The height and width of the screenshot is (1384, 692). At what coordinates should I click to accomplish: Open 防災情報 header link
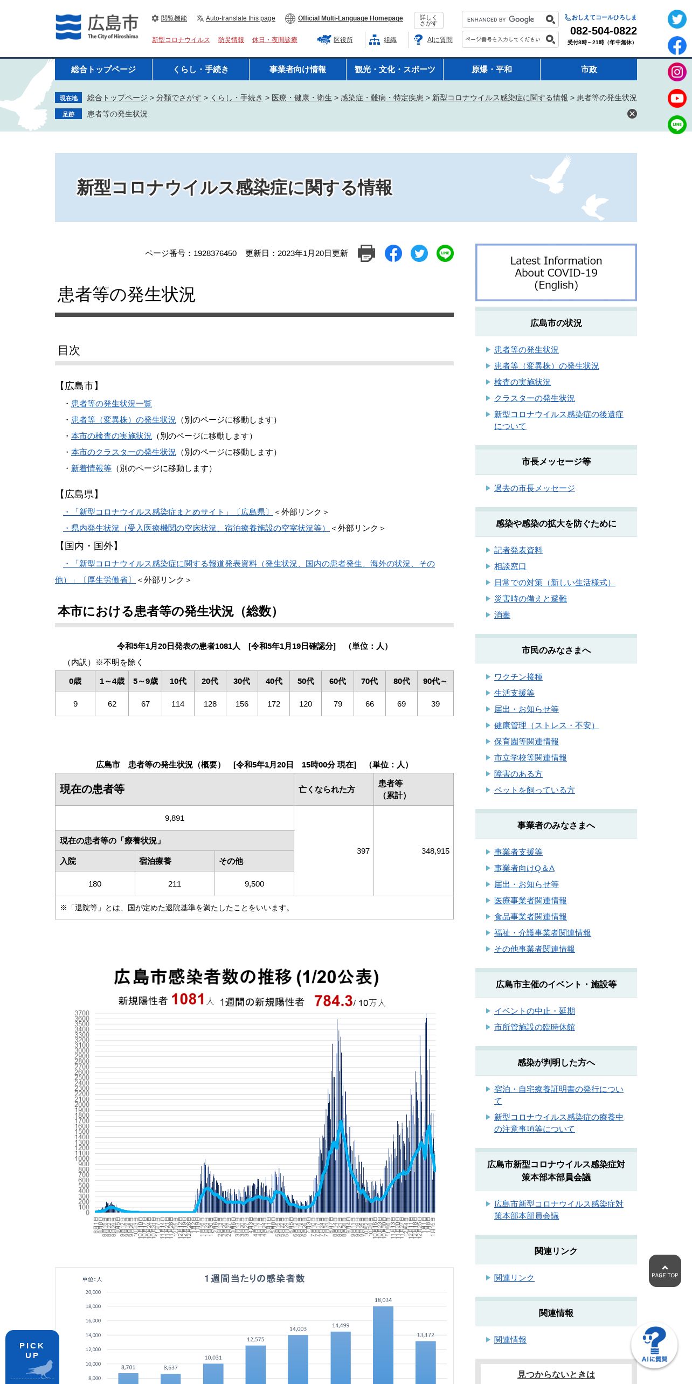(231, 40)
